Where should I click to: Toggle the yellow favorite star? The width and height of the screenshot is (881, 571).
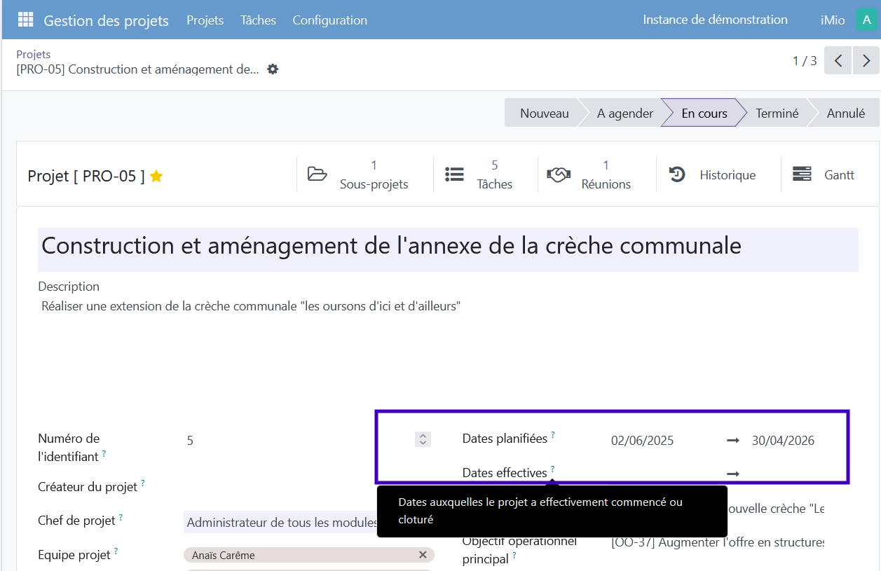[x=156, y=177]
